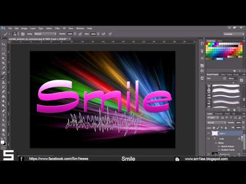Select the Move tool in the toolbox

click(3, 44)
